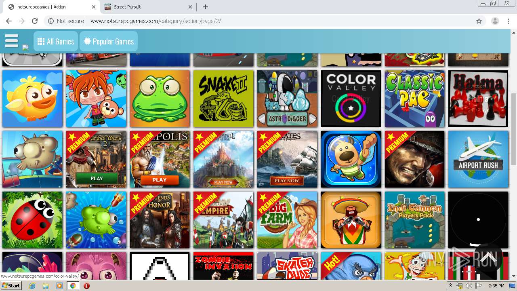The width and height of the screenshot is (517, 291).
Task: Open the premium soldier face game
Action: pyautogui.click(x=414, y=159)
